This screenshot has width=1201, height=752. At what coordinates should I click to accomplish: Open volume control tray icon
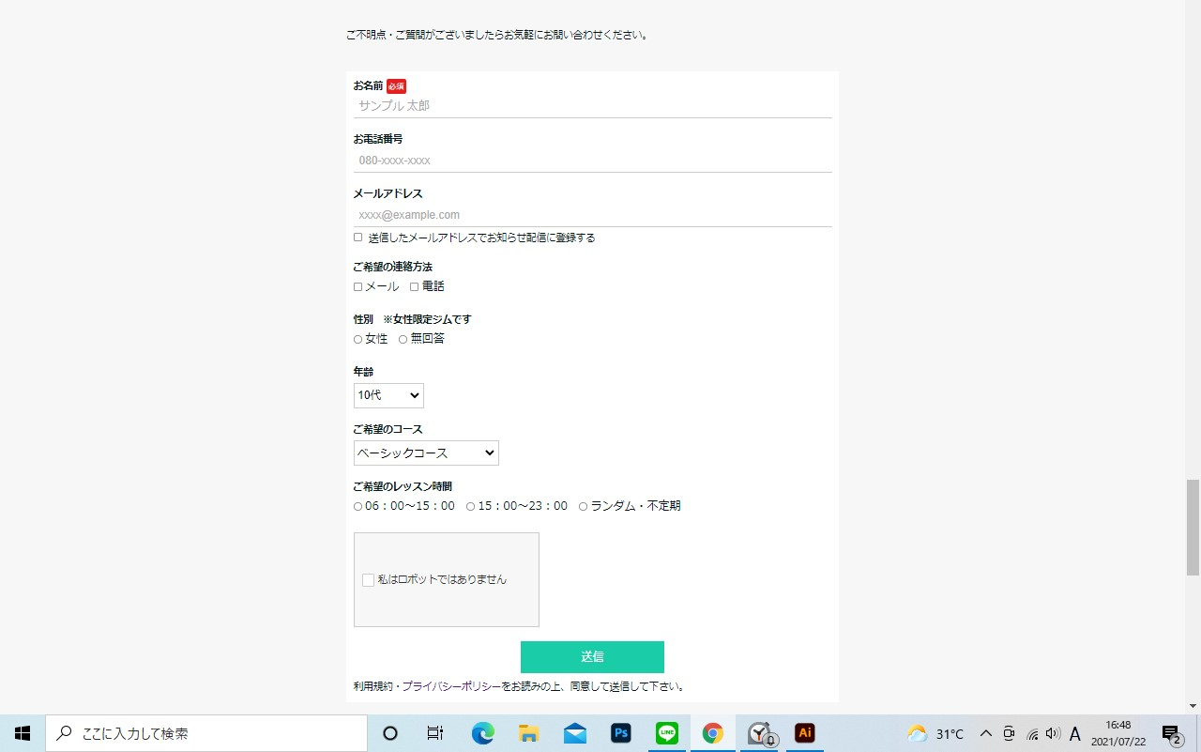pyautogui.click(x=1053, y=733)
